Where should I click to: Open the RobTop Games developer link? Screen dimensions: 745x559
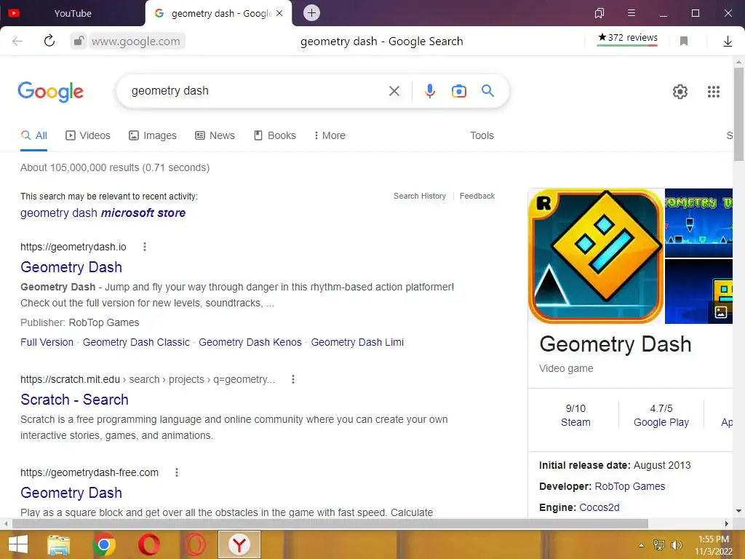pos(629,486)
